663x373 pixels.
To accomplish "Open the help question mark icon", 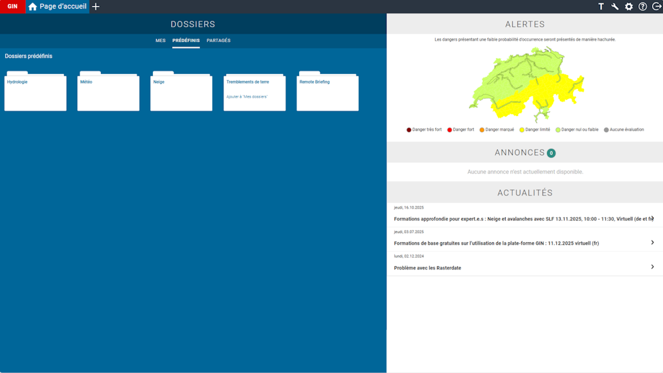I will pos(642,7).
